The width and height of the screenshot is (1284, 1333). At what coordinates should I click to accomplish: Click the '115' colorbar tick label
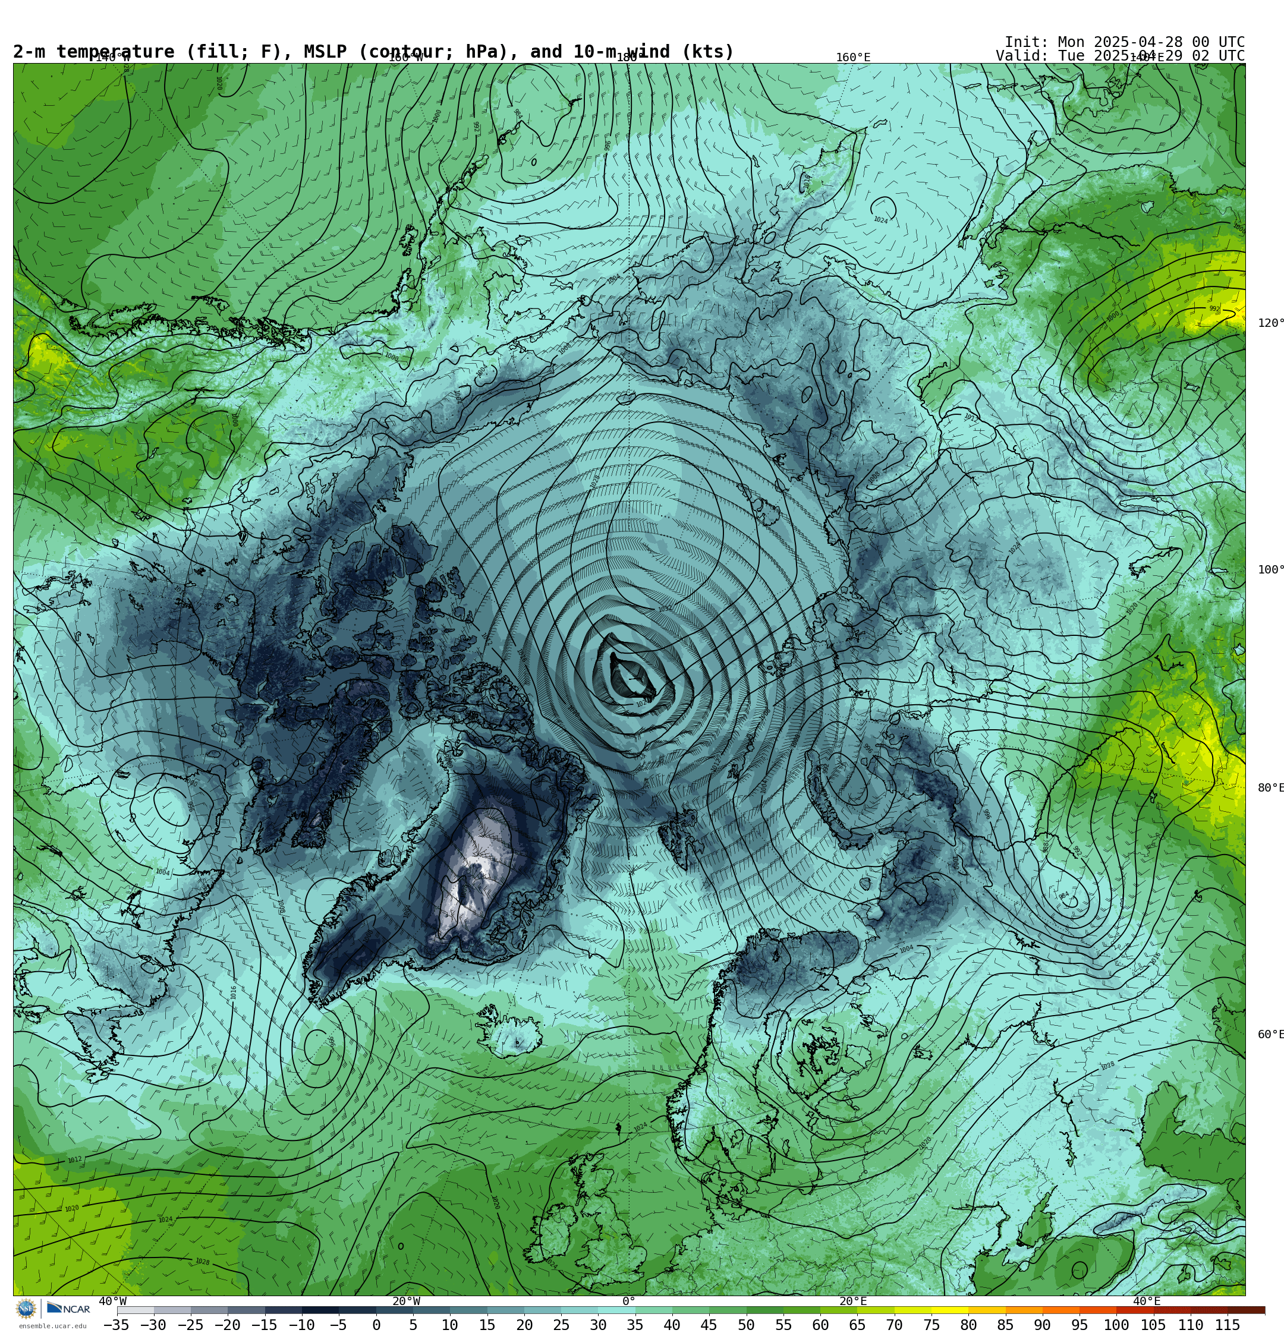(x=1227, y=1325)
